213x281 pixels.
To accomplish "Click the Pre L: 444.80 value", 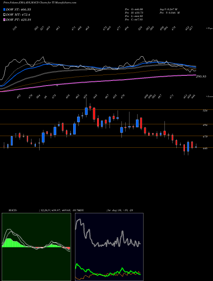I will (x=134, y=16).
